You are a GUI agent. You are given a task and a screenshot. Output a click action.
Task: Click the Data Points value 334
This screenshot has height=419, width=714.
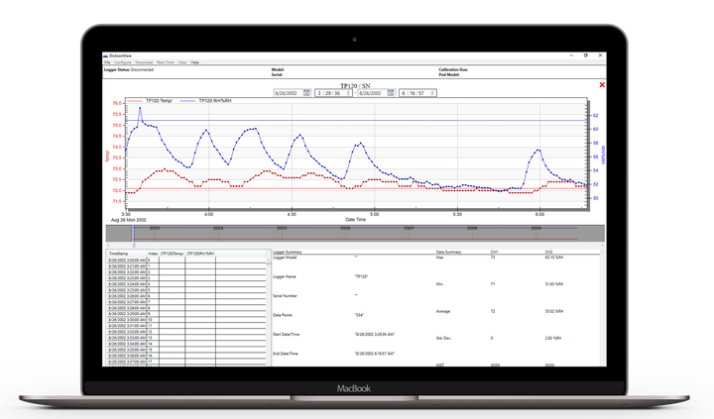coord(360,315)
